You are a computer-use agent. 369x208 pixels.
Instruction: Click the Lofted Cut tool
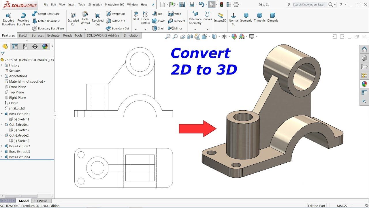pos(116,21)
